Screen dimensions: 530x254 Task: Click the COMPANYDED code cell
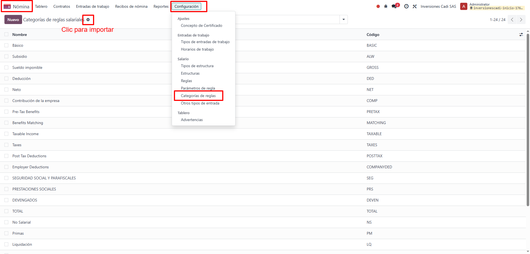click(379, 167)
